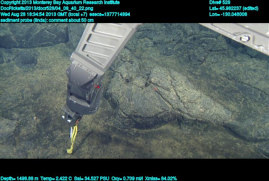269x181 pixels.
Task: Click the Dive# 528 label
Action: pyautogui.click(x=220, y=3)
